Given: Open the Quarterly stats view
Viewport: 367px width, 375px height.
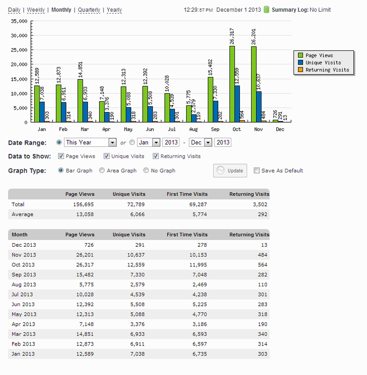Looking at the screenshot, I should point(89,10).
